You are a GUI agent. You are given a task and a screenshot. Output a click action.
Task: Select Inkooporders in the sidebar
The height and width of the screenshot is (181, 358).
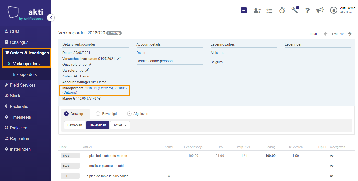[25, 74]
